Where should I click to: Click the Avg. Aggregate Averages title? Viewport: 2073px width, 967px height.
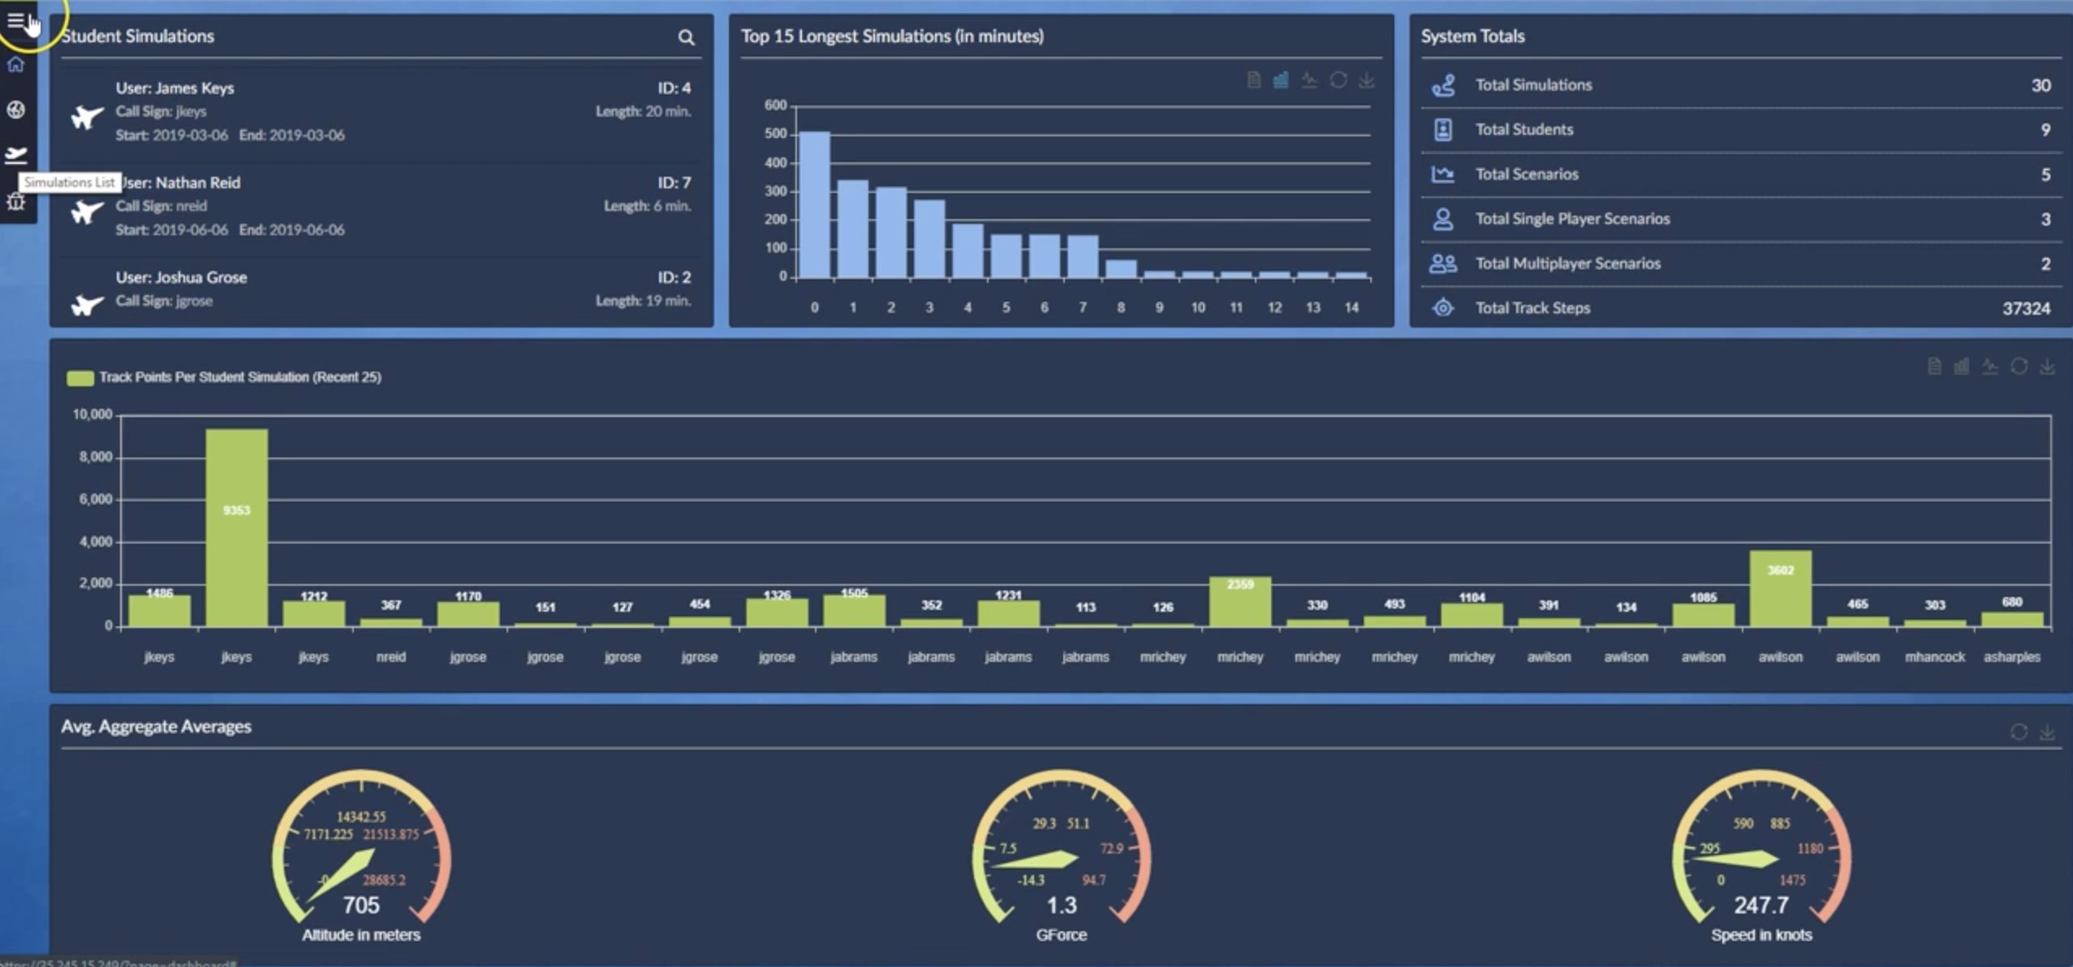click(156, 727)
